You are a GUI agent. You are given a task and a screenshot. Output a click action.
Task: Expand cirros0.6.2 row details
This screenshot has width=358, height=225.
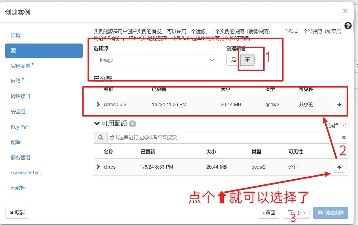[x=99, y=104]
